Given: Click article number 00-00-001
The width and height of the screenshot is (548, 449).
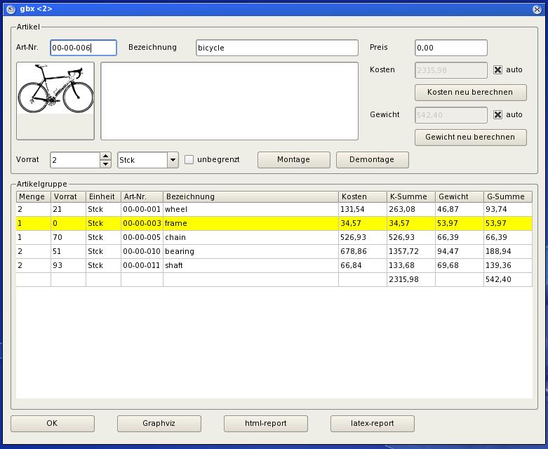Looking at the screenshot, I should pyautogui.click(x=142, y=209).
